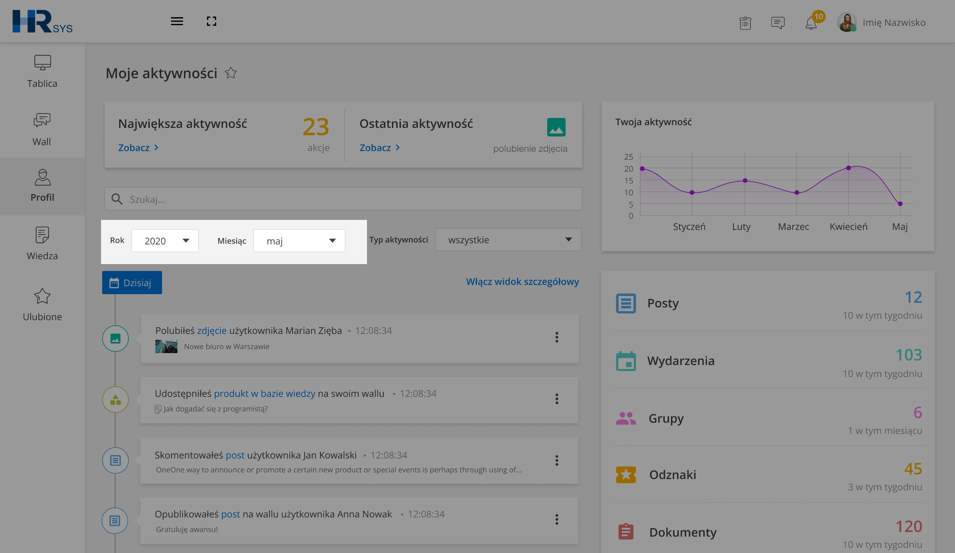Open the Miesiąc maj dropdown
This screenshot has height=553, width=955.
[x=299, y=240]
